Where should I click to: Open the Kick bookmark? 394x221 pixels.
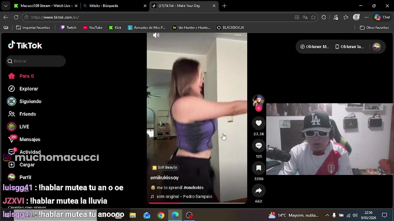pyautogui.click(x=115, y=28)
